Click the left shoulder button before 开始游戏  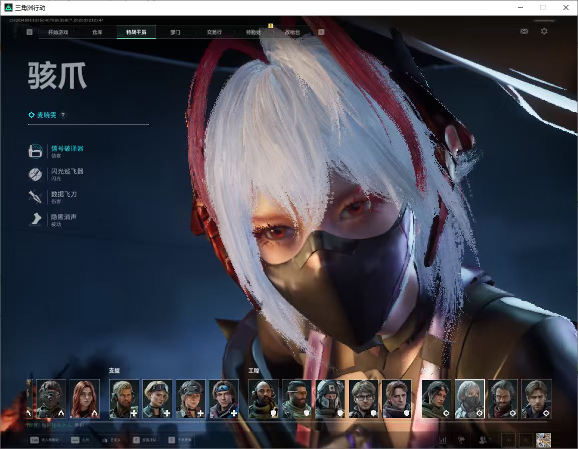[x=30, y=32]
